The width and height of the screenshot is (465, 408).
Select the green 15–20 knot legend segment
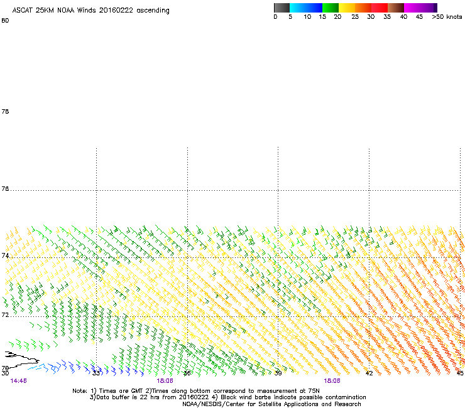331,8
